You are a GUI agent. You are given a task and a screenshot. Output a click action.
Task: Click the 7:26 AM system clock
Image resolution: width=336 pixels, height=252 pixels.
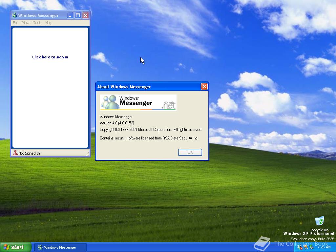[324, 247]
